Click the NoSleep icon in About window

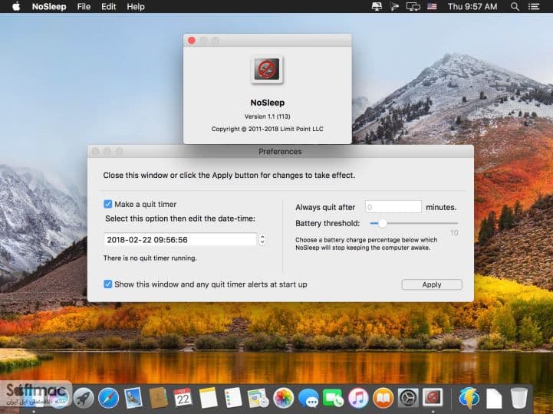point(267,70)
